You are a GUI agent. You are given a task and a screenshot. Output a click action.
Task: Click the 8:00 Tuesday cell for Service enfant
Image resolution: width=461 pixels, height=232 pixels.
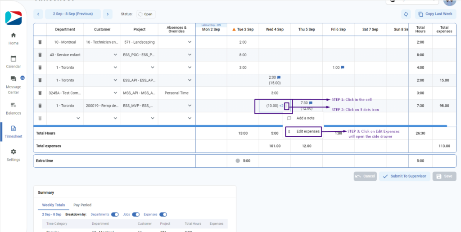[x=243, y=55]
